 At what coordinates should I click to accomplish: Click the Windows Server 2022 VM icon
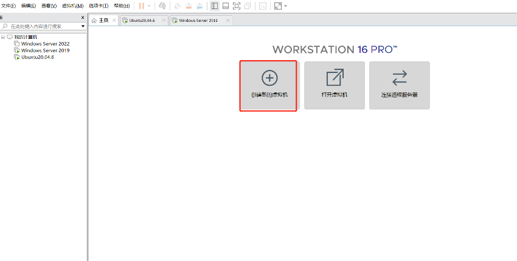coord(17,44)
